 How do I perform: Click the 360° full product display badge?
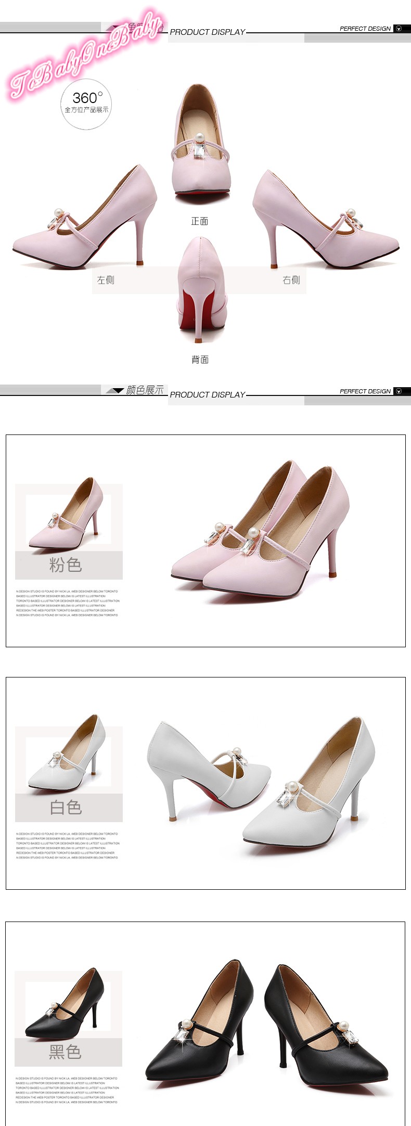[x=86, y=103]
